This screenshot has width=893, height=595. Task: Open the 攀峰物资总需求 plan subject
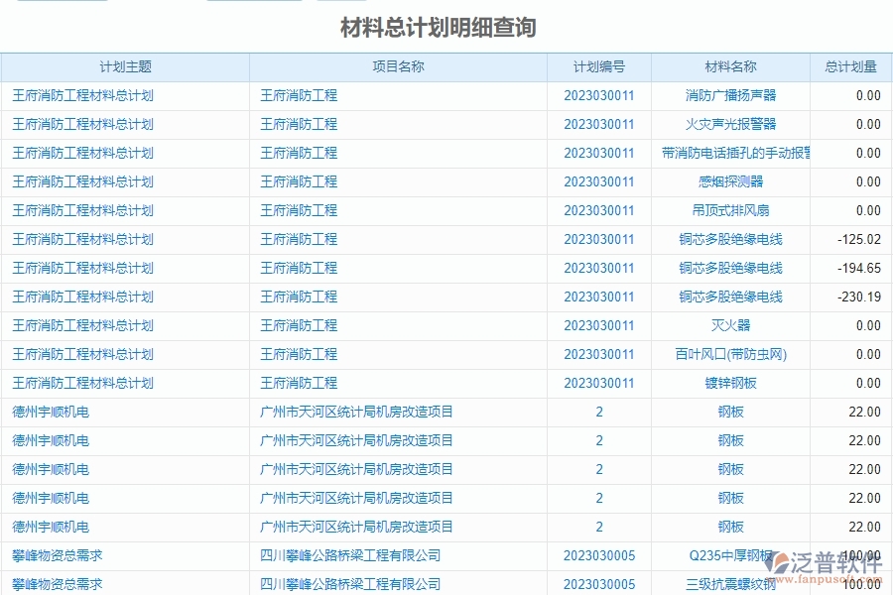48,555
